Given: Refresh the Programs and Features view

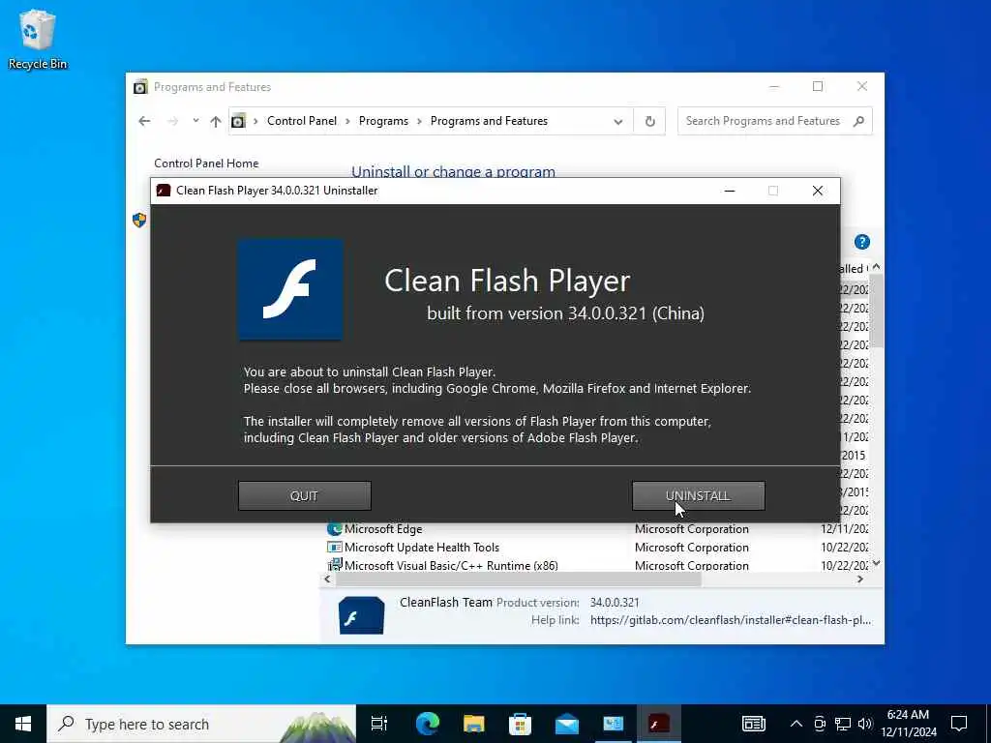Looking at the screenshot, I should (x=649, y=121).
